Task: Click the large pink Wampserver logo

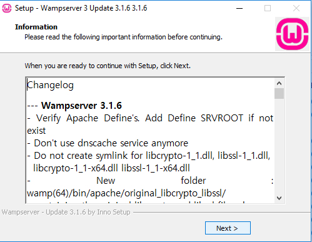Action: point(292,34)
